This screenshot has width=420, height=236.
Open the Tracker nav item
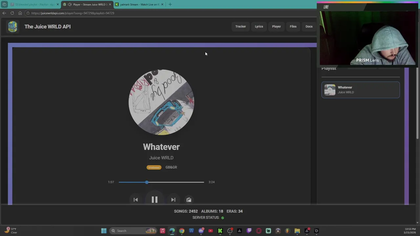(241, 27)
